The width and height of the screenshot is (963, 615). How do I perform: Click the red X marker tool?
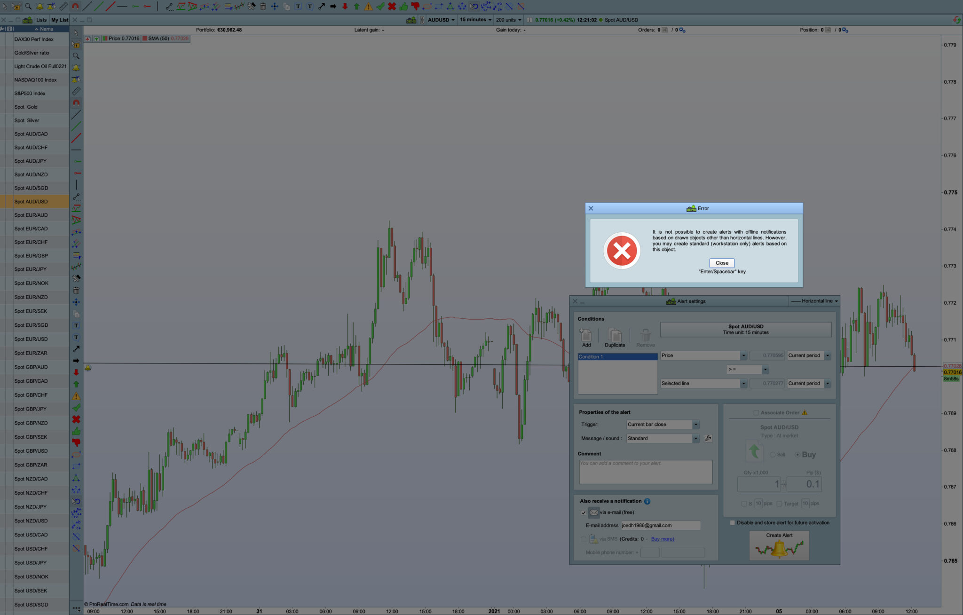pyautogui.click(x=76, y=419)
